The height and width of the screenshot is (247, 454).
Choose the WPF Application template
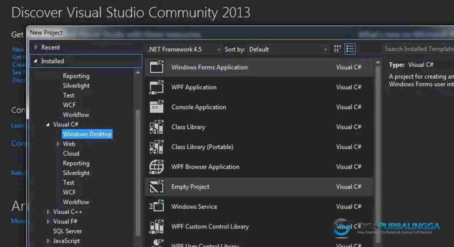259,87
